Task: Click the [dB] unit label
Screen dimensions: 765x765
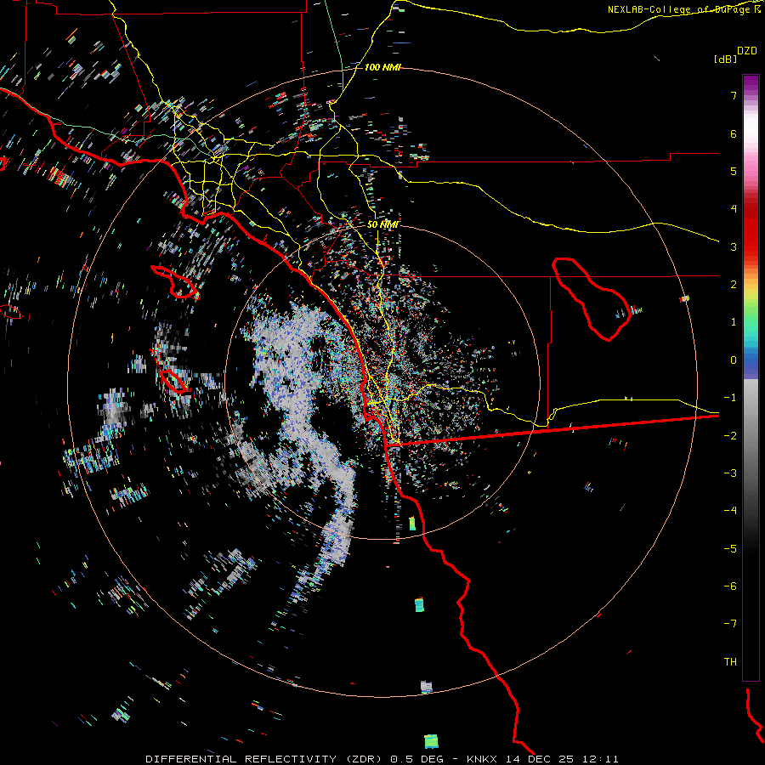Action: (725, 59)
